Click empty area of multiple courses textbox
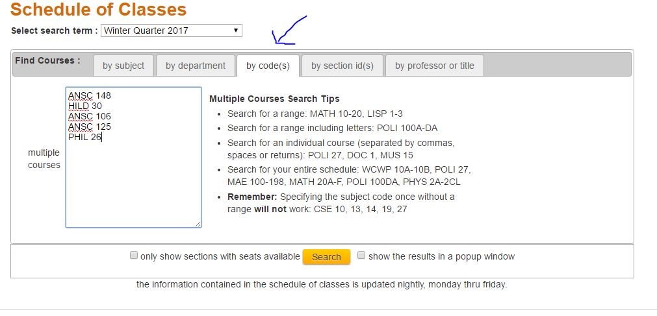This screenshot has width=657, height=316. 133,184
